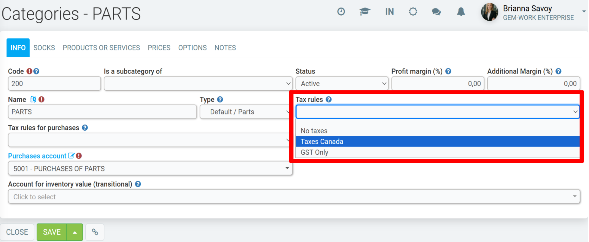
Task: Open the graduation cap training icon
Action: tap(365, 12)
